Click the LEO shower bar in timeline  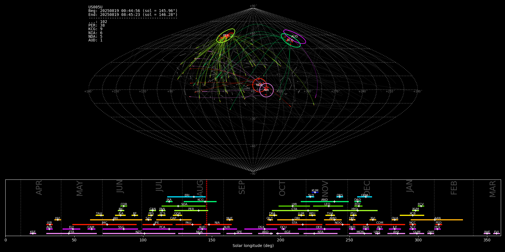point(328,206)
